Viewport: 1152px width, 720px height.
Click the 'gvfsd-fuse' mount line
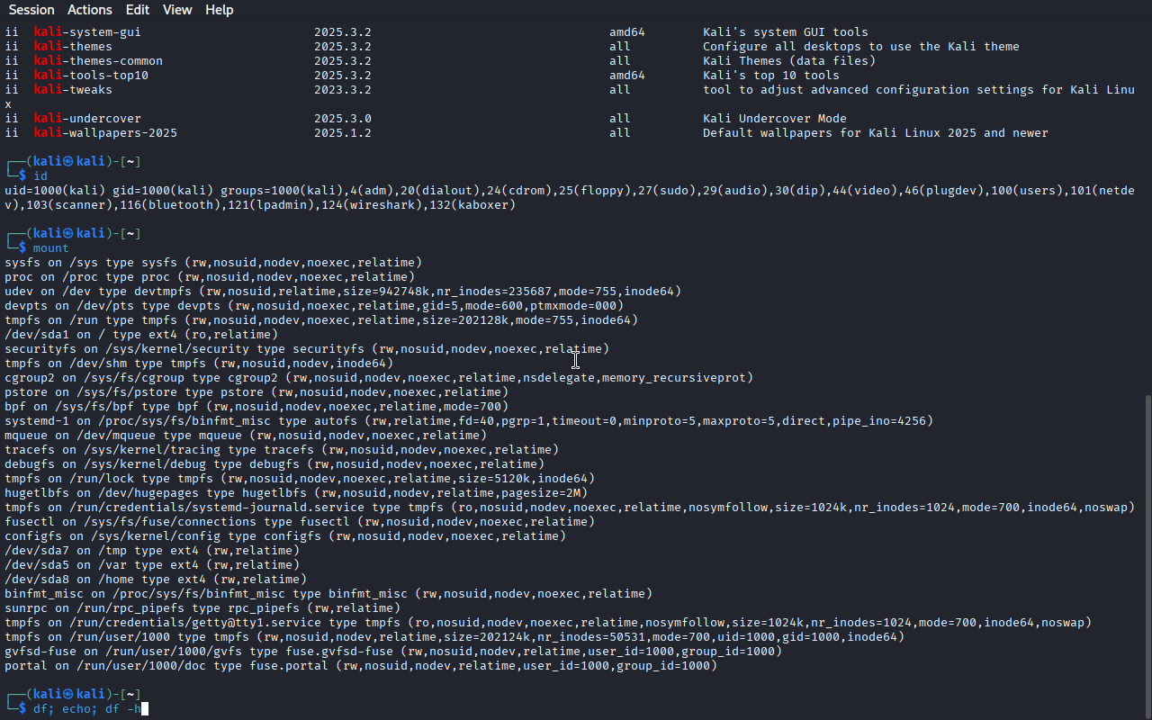click(393, 652)
